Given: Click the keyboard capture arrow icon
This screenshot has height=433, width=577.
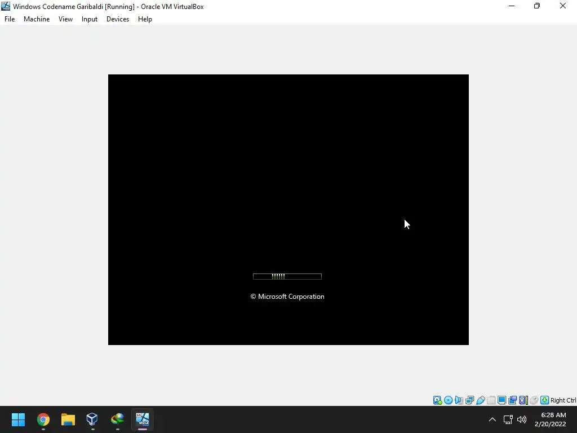Looking at the screenshot, I should [x=545, y=400].
